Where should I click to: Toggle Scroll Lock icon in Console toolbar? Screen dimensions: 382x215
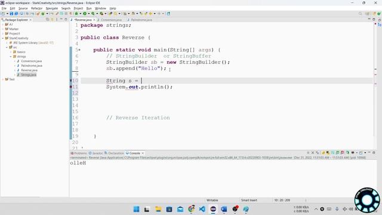coord(328,153)
